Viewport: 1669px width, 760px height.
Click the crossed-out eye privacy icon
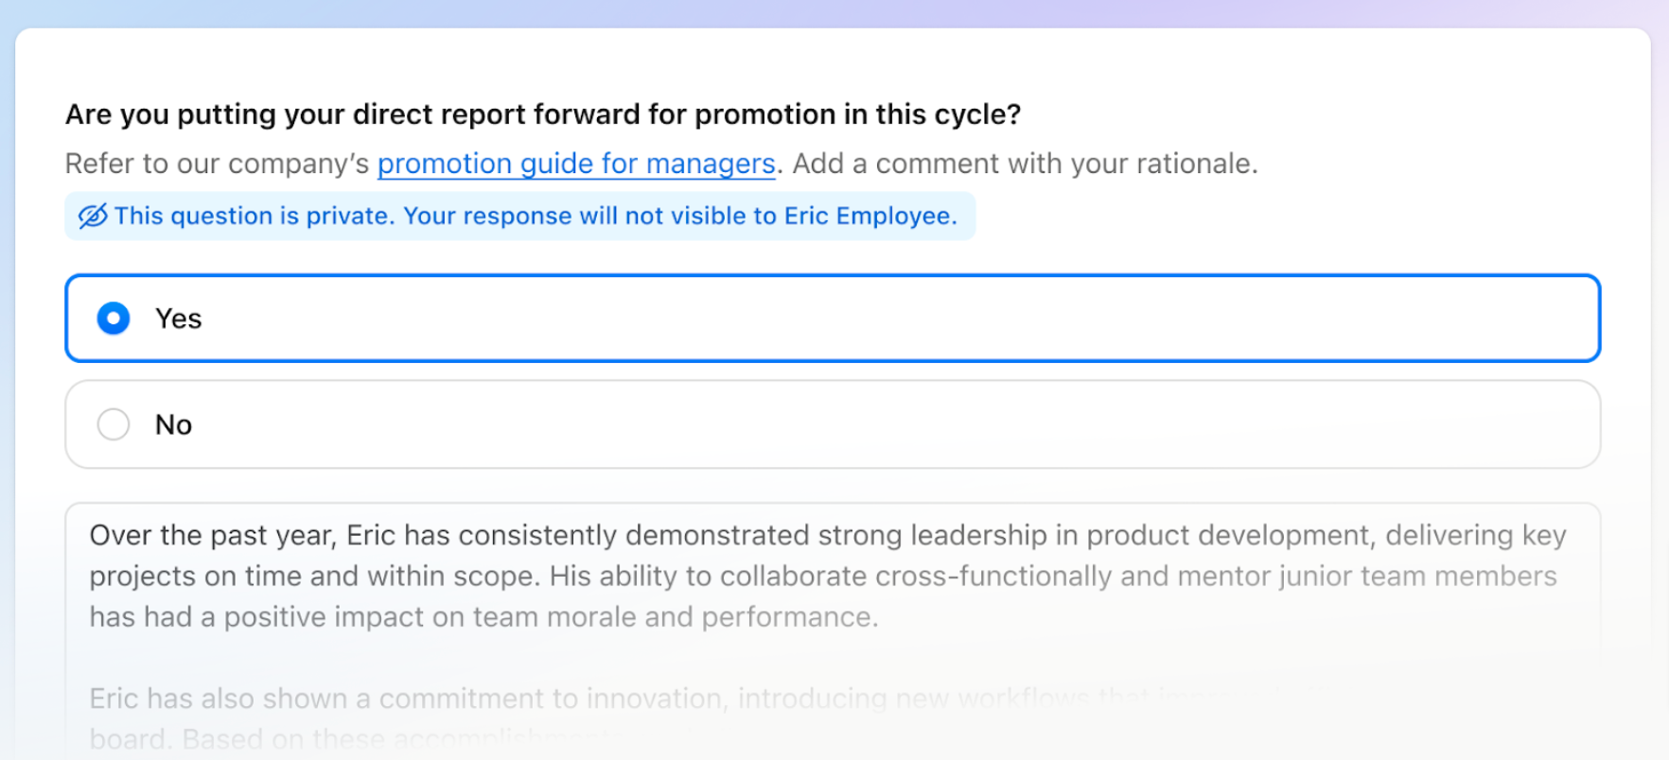93,216
